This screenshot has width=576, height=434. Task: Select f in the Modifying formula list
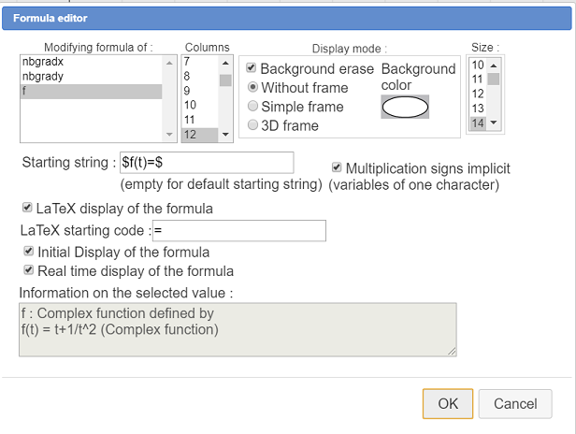tap(91, 91)
